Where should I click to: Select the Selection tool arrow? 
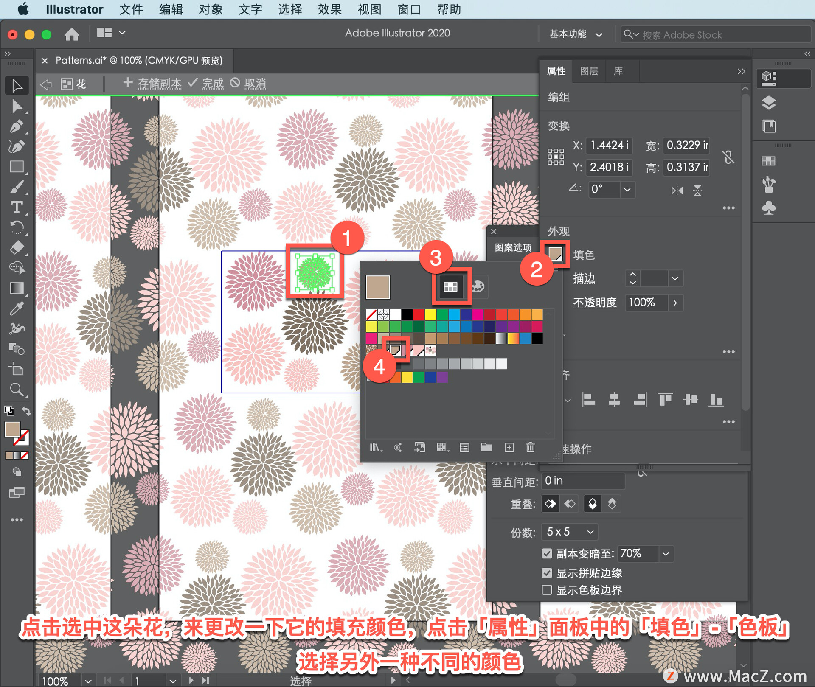(17, 86)
